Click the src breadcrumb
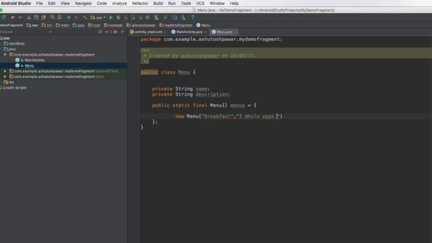Screen dimensions: 432x243 click(x=47, y=25)
